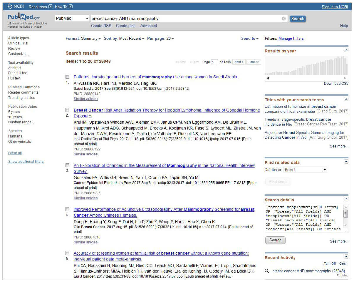Click Show additional filters
354x282 pixels.
(x=26, y=162)
